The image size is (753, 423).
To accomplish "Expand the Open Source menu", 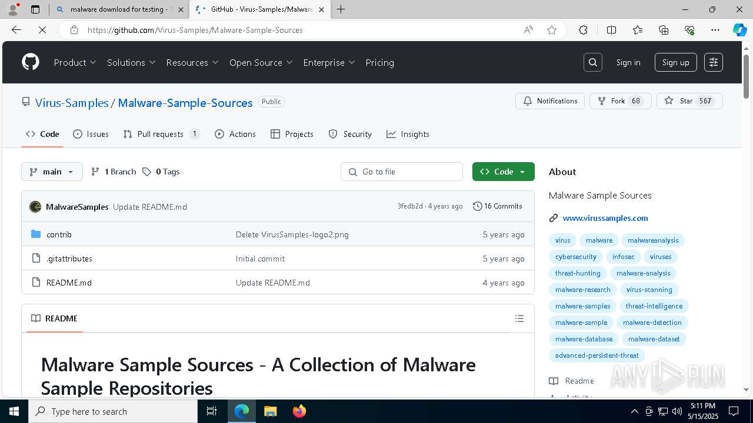I will (261, 62).
